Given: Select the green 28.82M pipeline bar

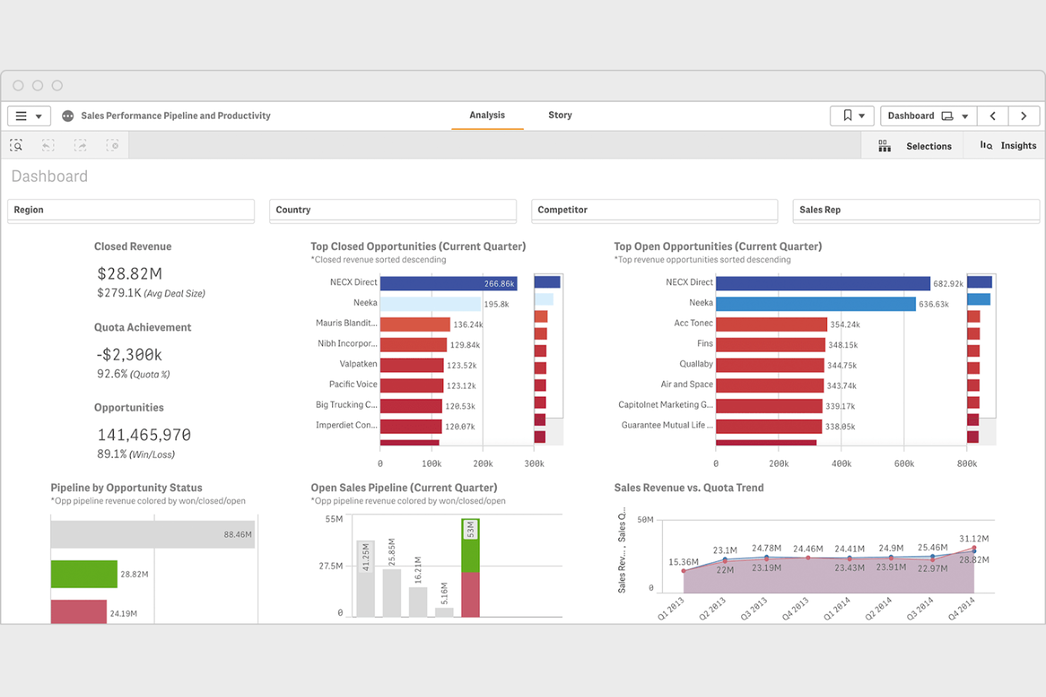Looking at the screenshot, I should [84, 574].
